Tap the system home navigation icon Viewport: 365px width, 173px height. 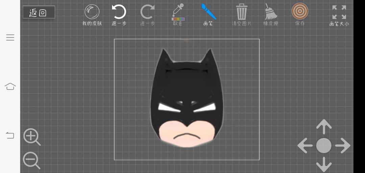[x=10, y=86]
